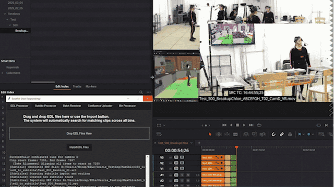Screen dimensions: 334x187
Task: Click the timeline zoom magnifier icon
Action: (321, 134)
